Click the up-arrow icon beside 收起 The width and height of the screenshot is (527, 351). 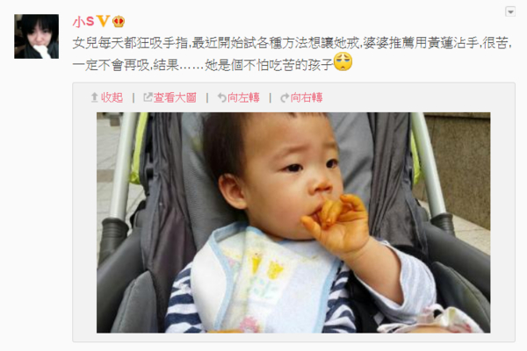95,97
